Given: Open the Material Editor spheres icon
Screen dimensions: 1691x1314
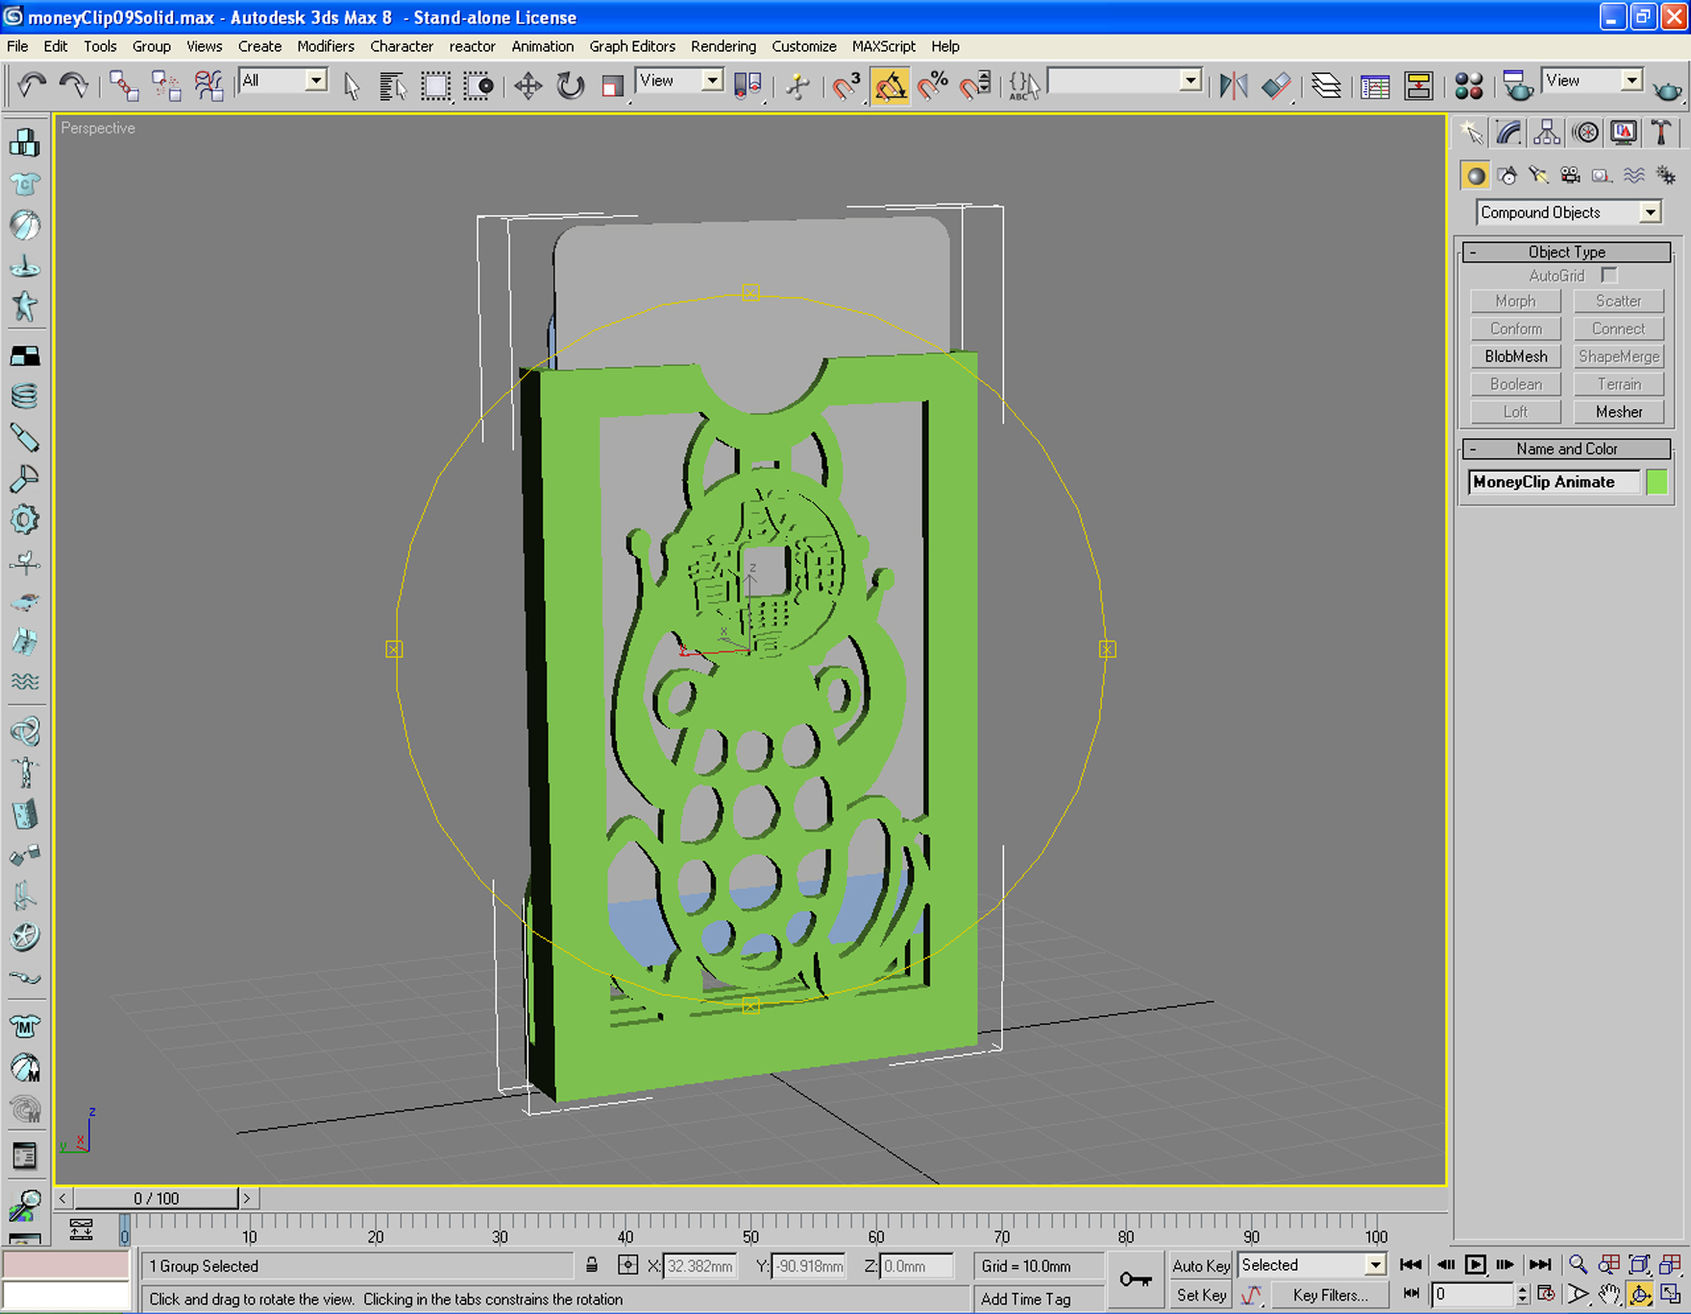Looking at the screenshot, I should click(1468, 86).
